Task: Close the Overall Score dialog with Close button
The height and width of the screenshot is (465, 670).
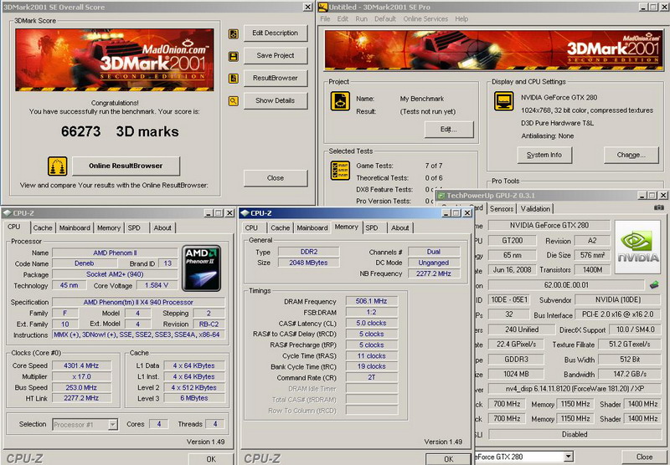Action: [276, 178]
